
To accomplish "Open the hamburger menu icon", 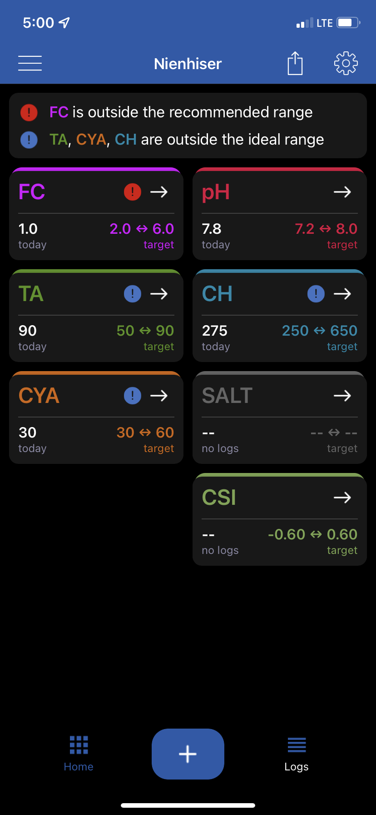I will click(30, 63).
